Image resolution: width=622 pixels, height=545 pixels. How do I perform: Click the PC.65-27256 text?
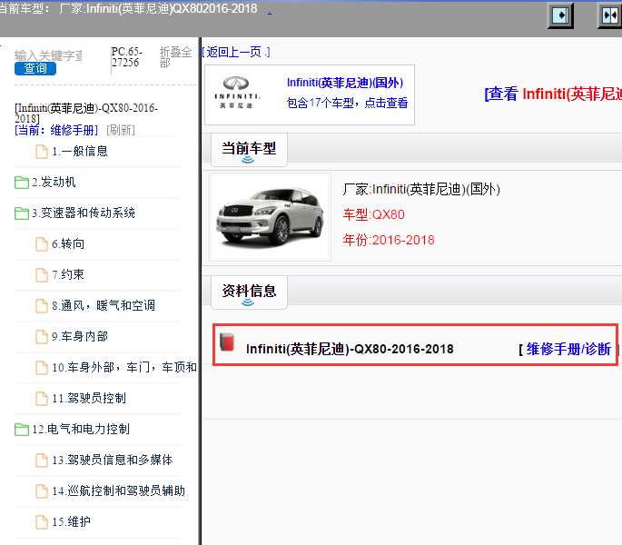coord(127,57)
